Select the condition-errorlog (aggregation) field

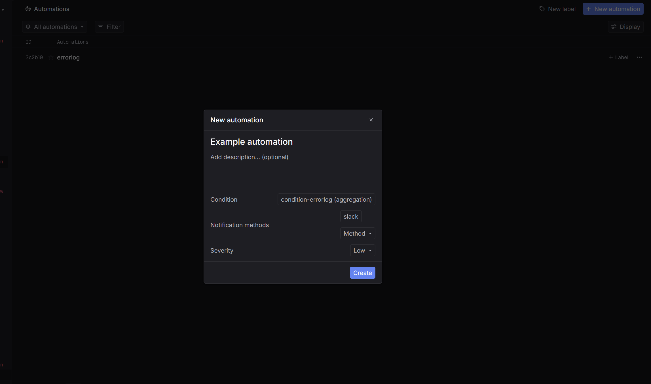326,199
